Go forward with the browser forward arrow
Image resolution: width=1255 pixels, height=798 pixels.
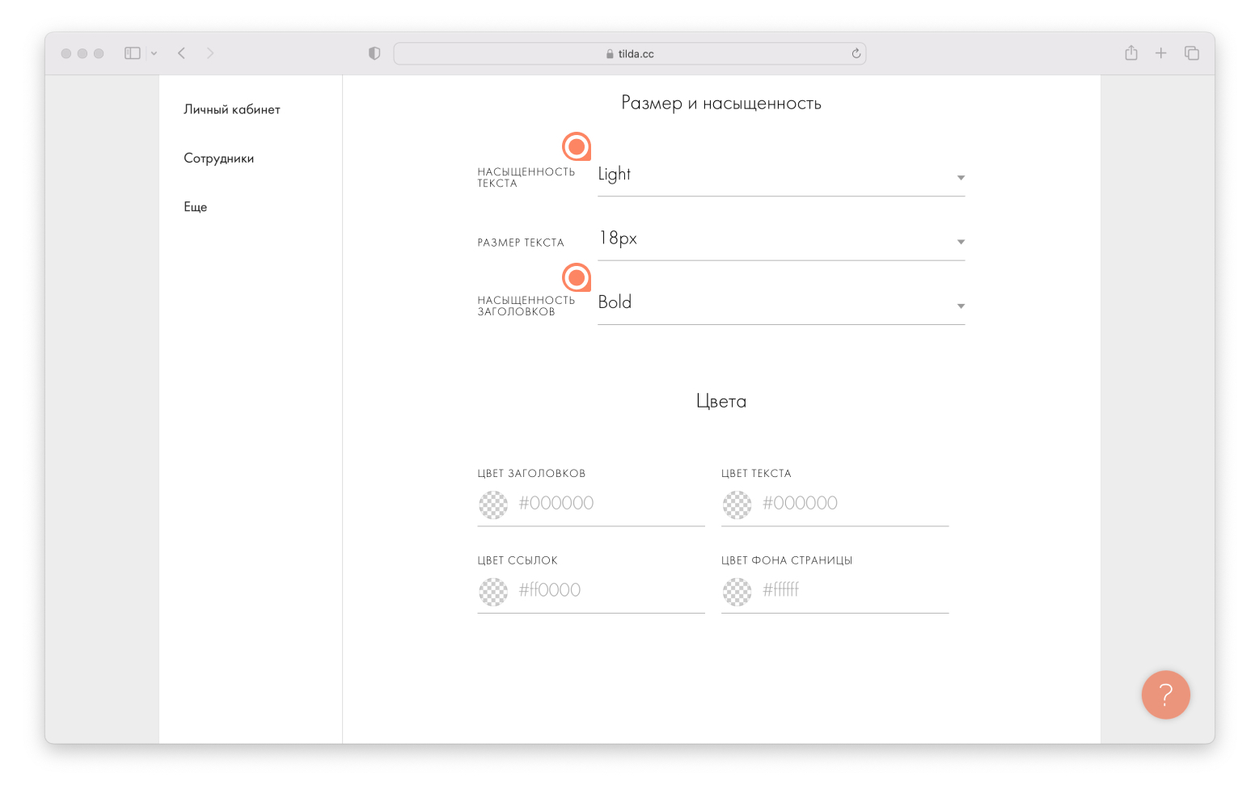click(210, 53)
